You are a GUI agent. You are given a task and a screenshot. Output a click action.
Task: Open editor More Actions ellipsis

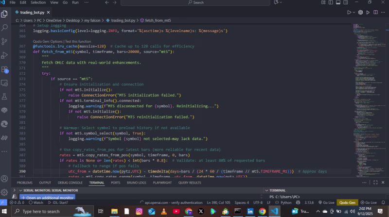click(x=383, y=13)
